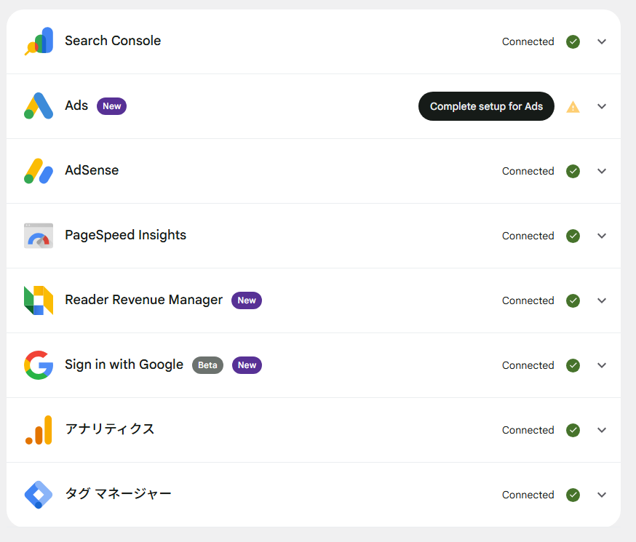Click the Google G logo icon
The image size is (636, 542).
(x=39, y=365)
